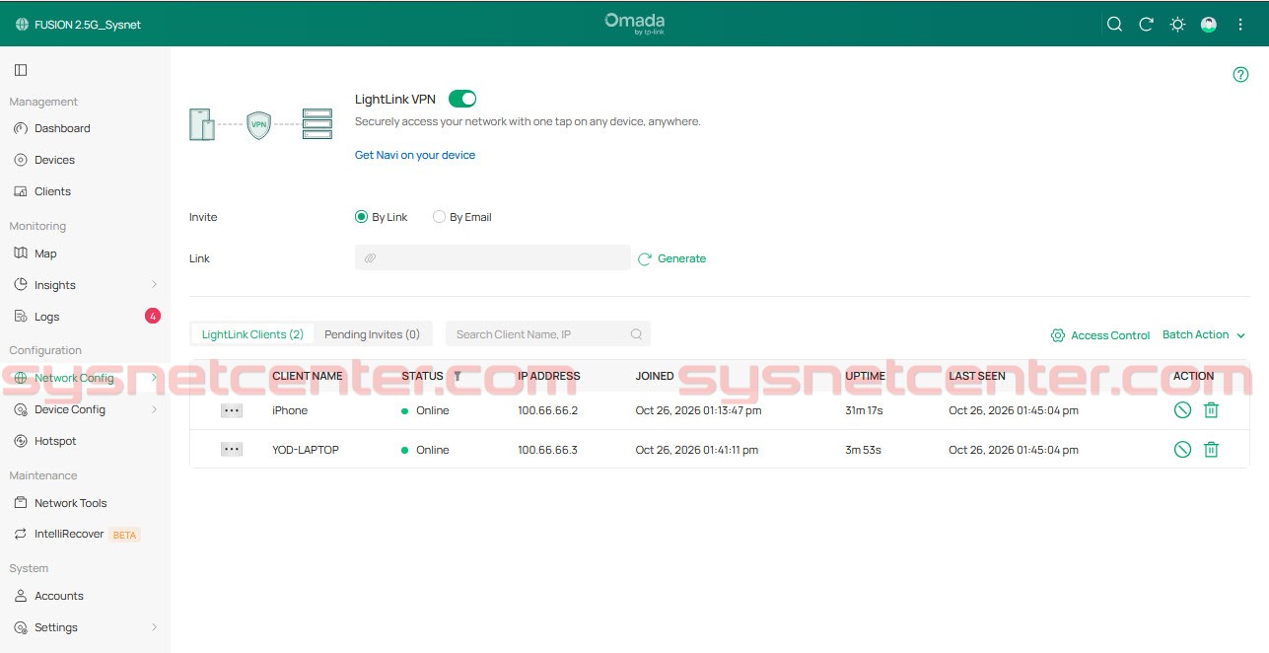1269x653 pixels.
Task: Sort by IP ADDRESS column header
Action: (549, 376)
